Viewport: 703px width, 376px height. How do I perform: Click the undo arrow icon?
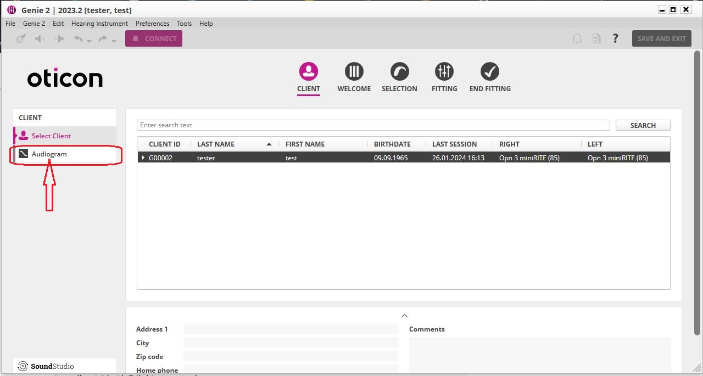[x=79, y=38]
